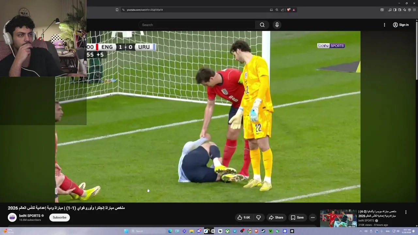Open File Explorer from taskbar
418x235 pixels.
click(191, 231)
